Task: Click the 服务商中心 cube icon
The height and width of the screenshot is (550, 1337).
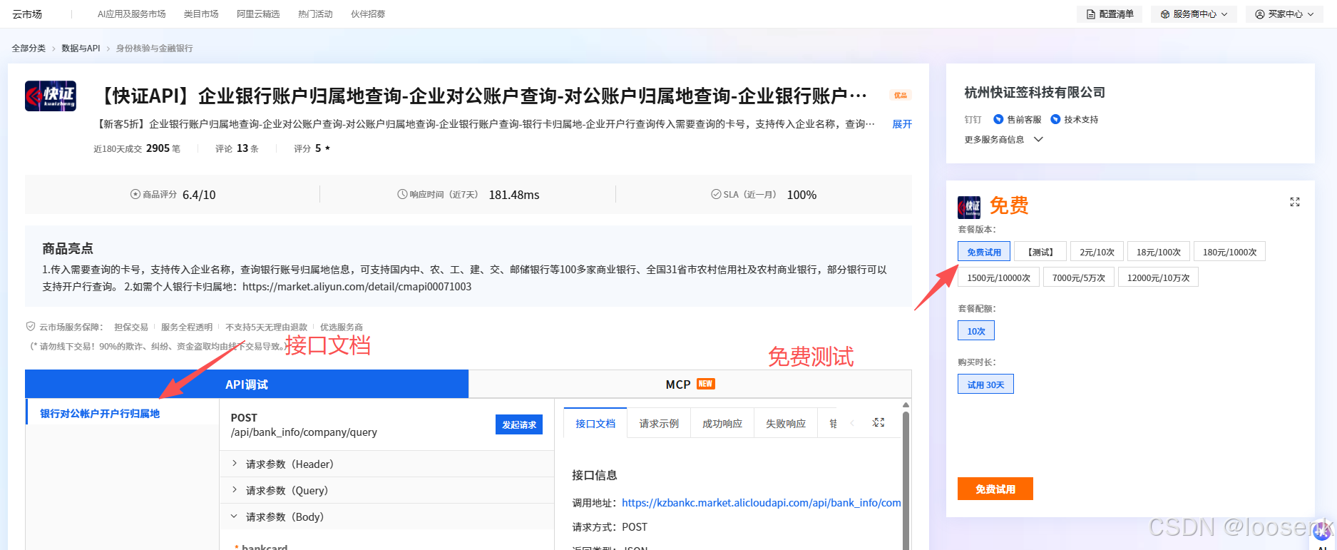Action: coord(1164,14)
